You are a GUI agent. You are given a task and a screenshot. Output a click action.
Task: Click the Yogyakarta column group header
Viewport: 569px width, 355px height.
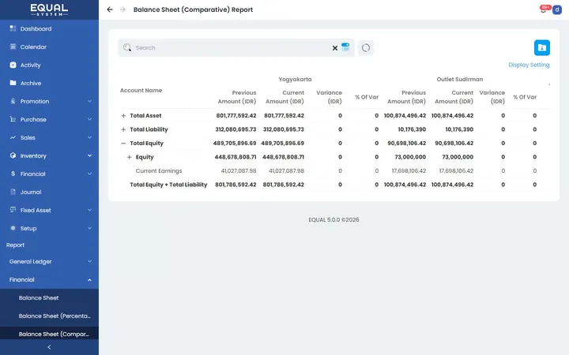pyautogui.click(x=295, y=79)
